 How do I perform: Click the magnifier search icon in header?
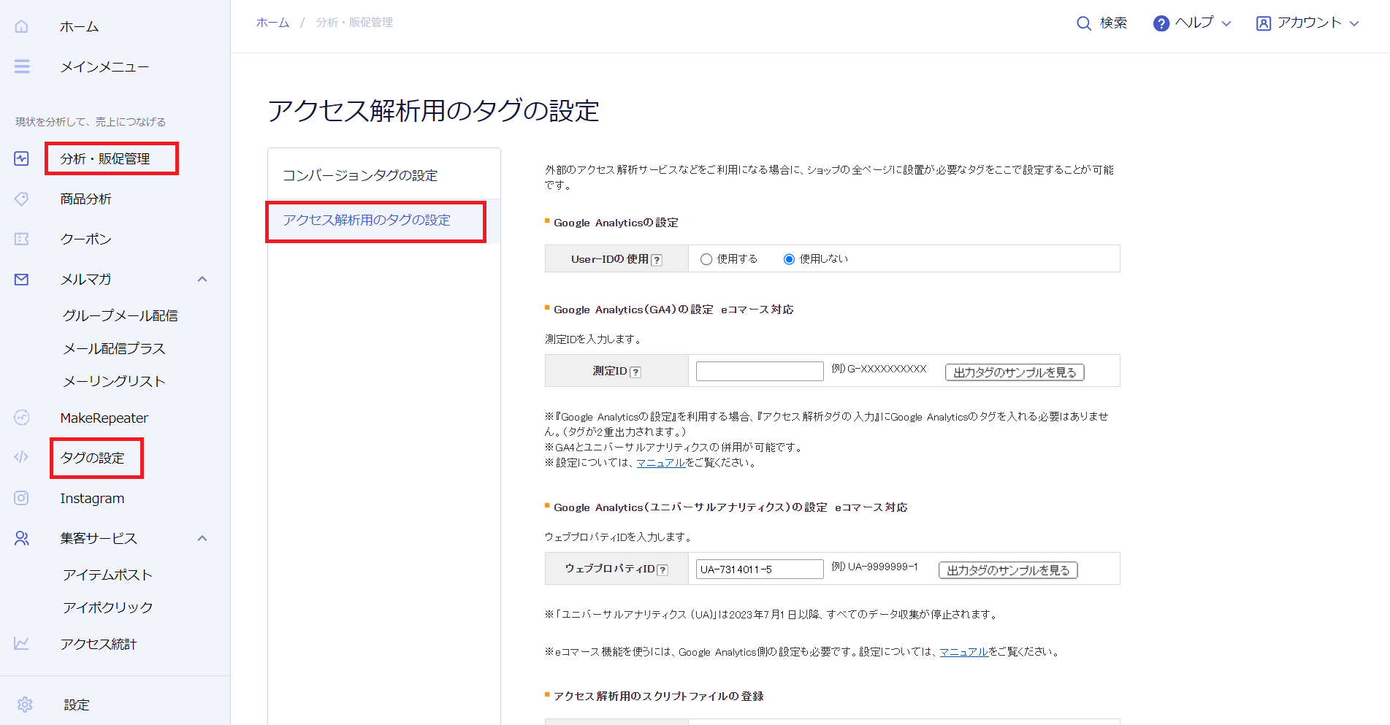[x=1084, y=23]
